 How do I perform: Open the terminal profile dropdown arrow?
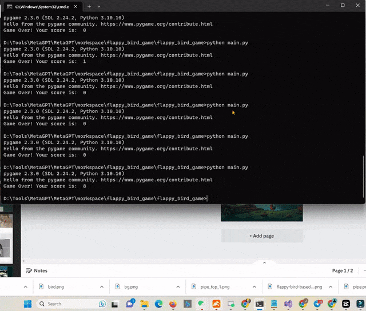point(99,6)
